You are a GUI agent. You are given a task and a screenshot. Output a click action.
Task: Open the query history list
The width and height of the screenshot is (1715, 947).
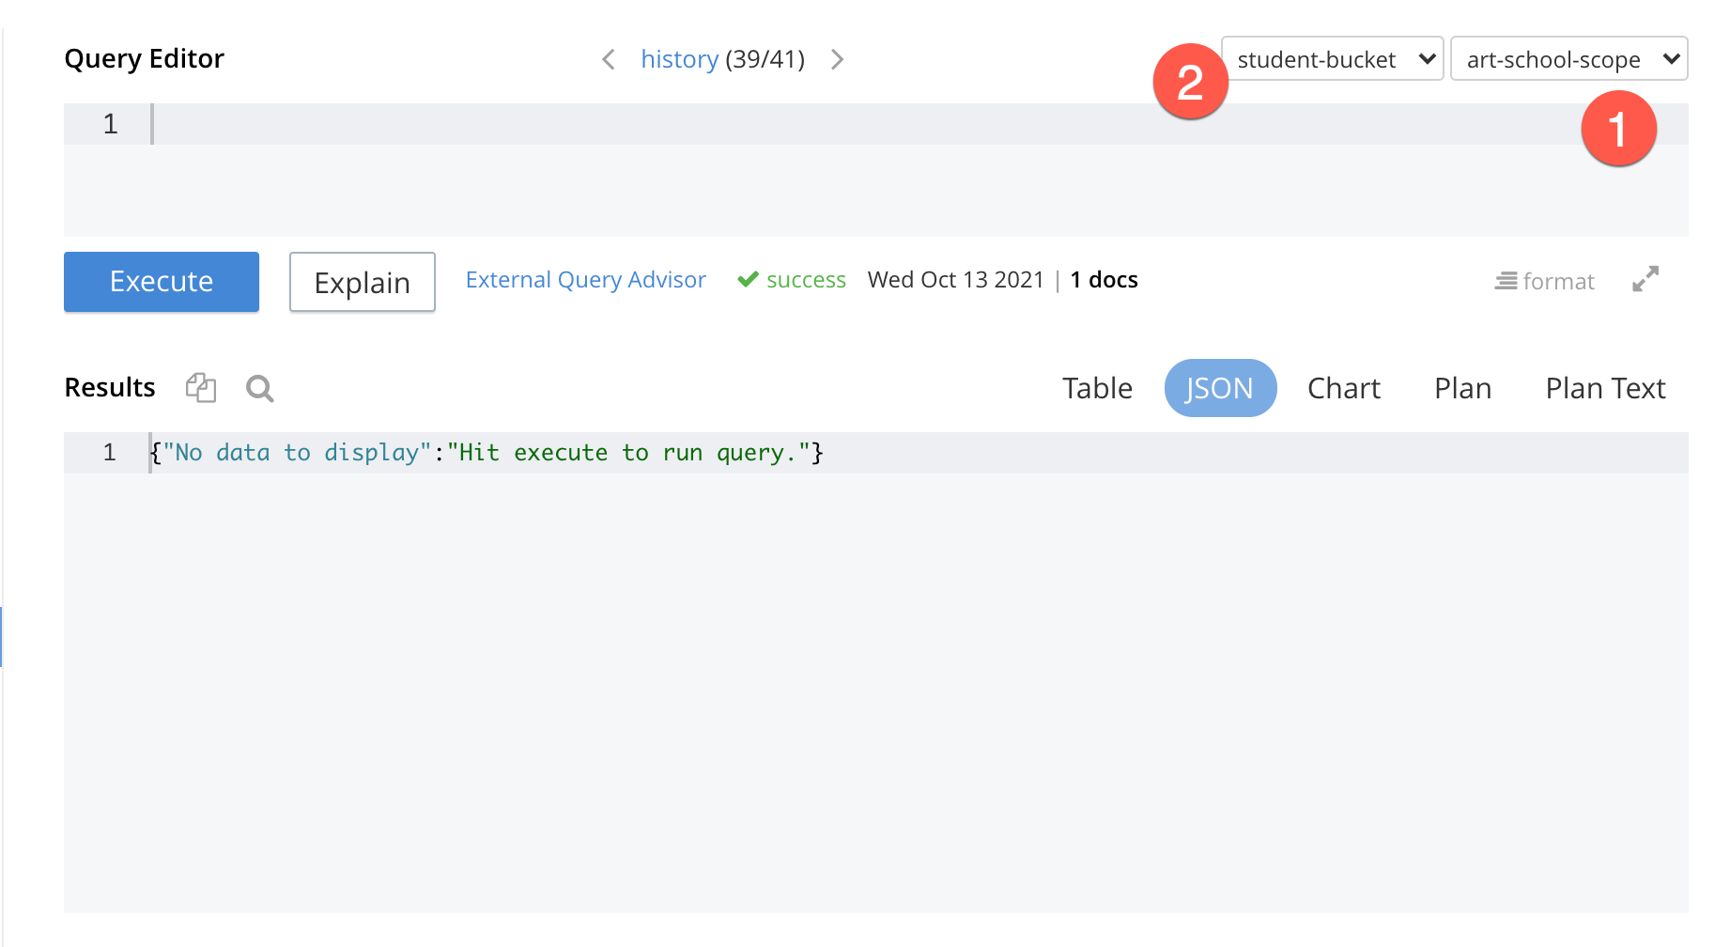tap(680, 58)
